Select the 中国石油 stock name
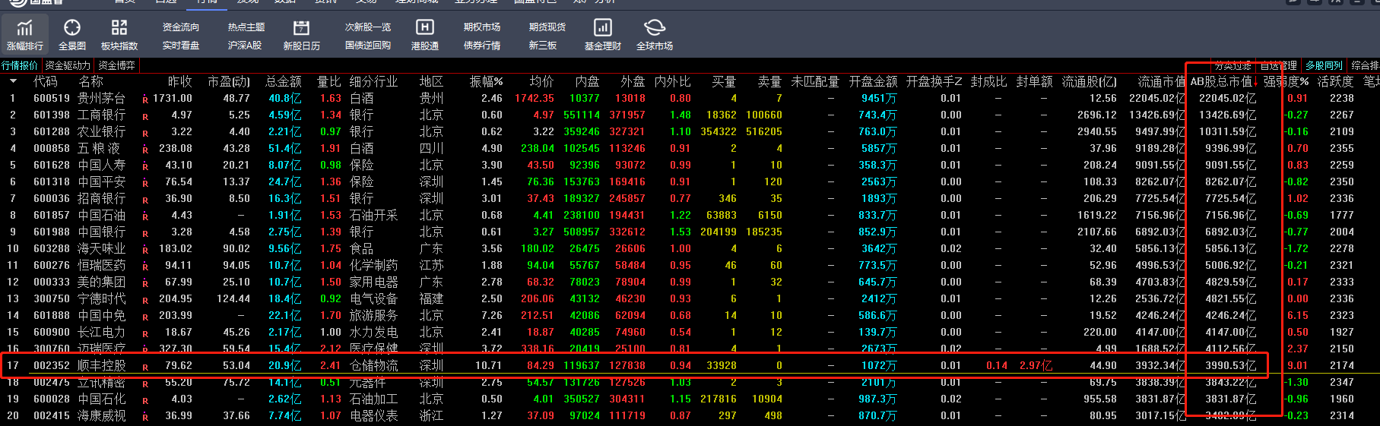This screenshot has height=426, width=1380. [x=101, y=215]
